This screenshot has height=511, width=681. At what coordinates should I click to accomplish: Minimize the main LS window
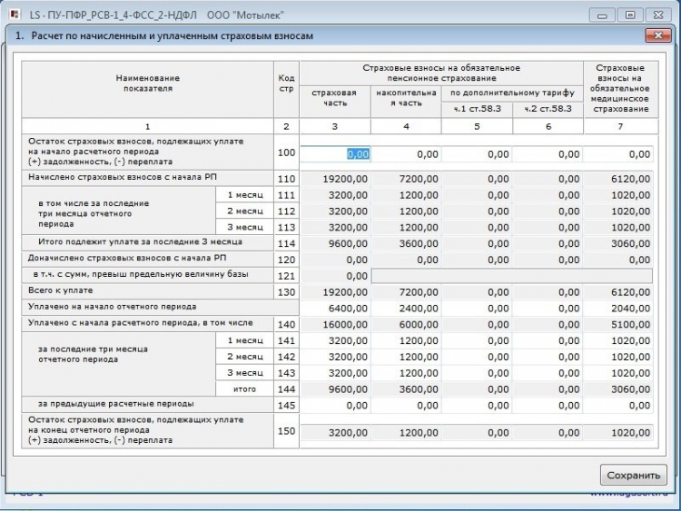[601, 15]
